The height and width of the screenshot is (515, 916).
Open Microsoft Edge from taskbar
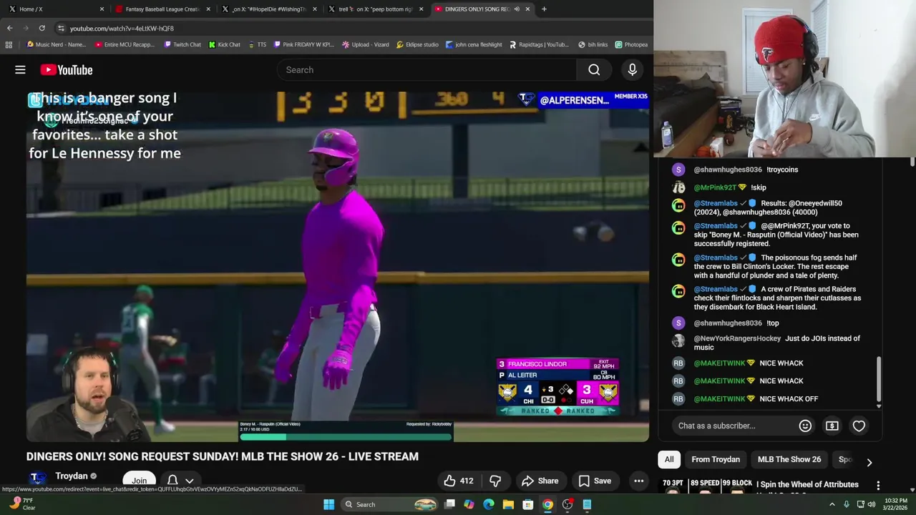pos(488,504)
